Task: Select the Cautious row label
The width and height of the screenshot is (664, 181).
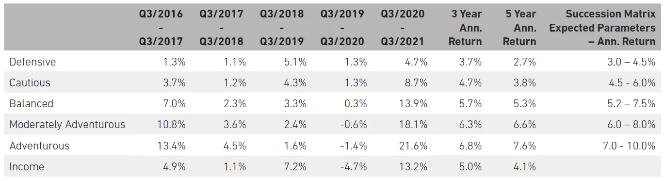Action: (30, 83)
